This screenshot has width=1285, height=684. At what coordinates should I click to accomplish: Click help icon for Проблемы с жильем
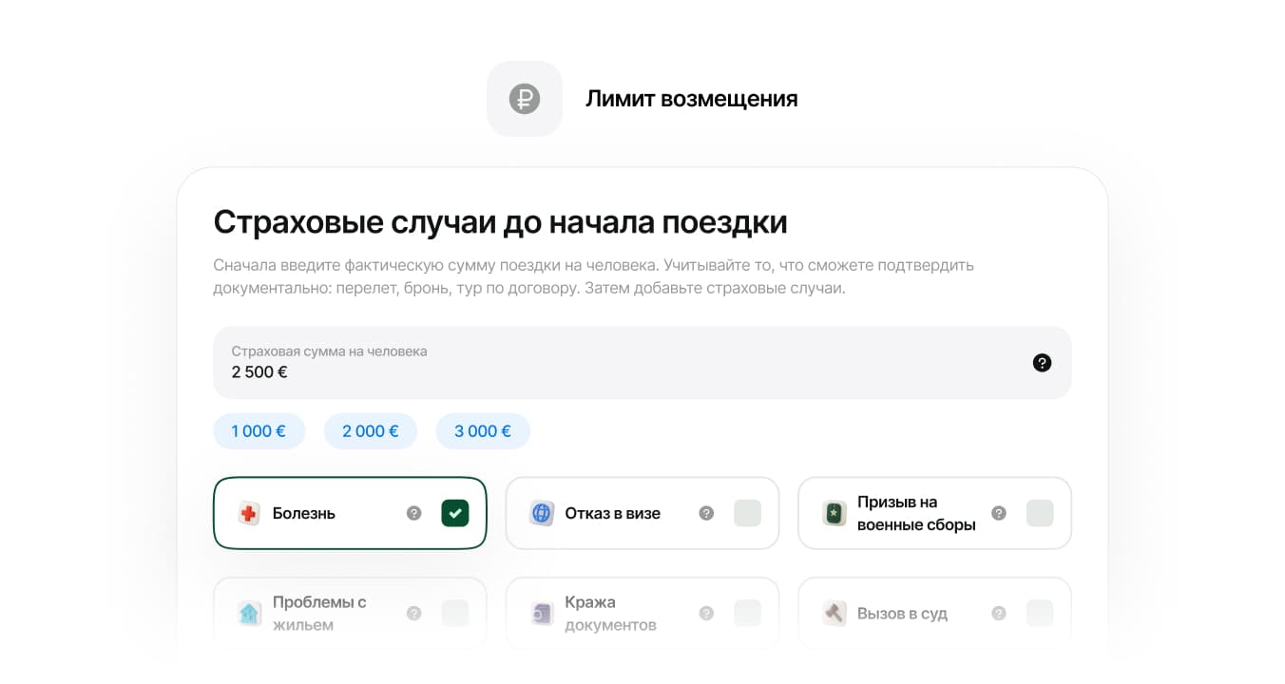[x=413, y=614]
